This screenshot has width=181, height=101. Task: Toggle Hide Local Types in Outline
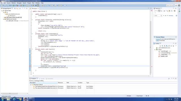click(173, 46)
